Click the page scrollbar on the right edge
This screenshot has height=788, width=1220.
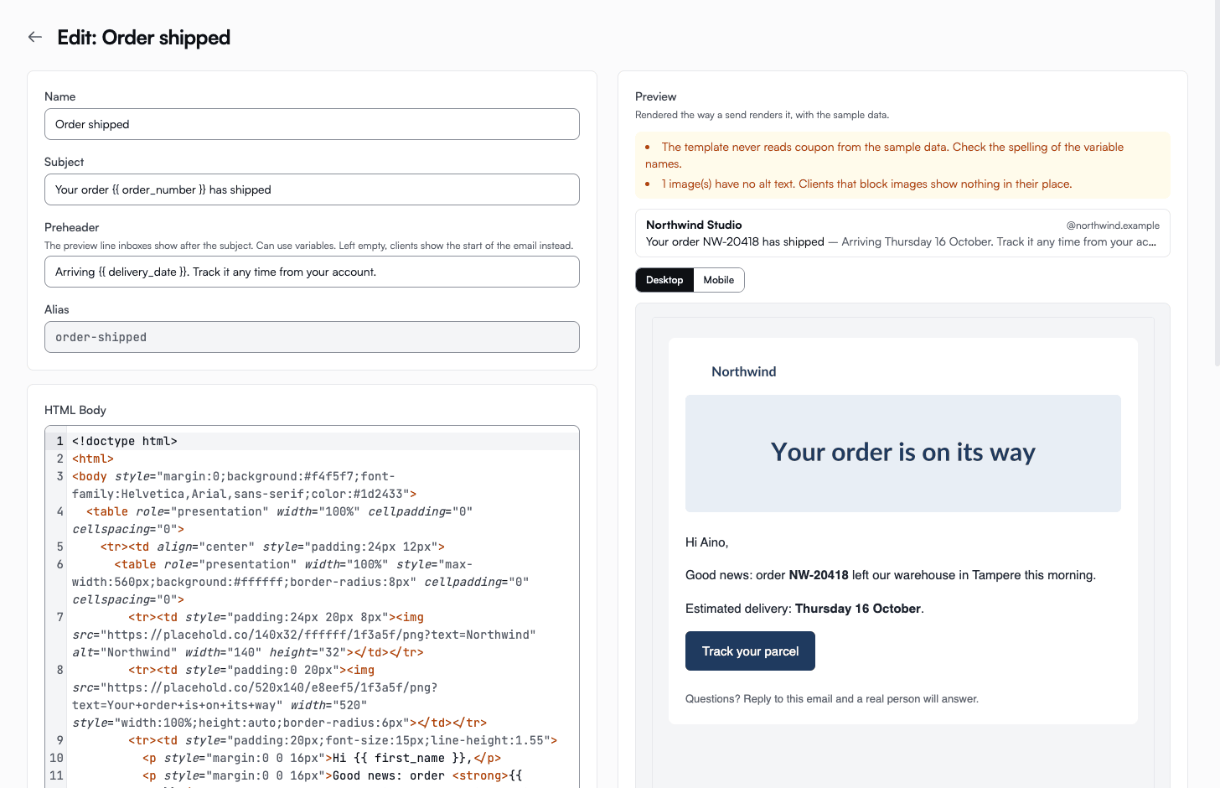1216,184
